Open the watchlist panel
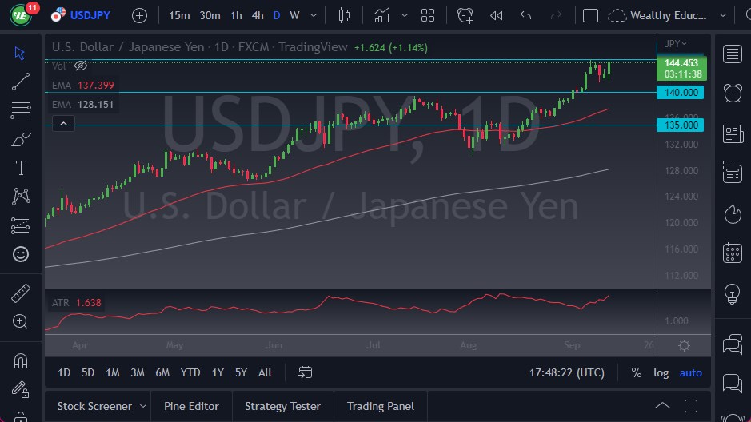751x422 pixels. [x=733, y=54]
